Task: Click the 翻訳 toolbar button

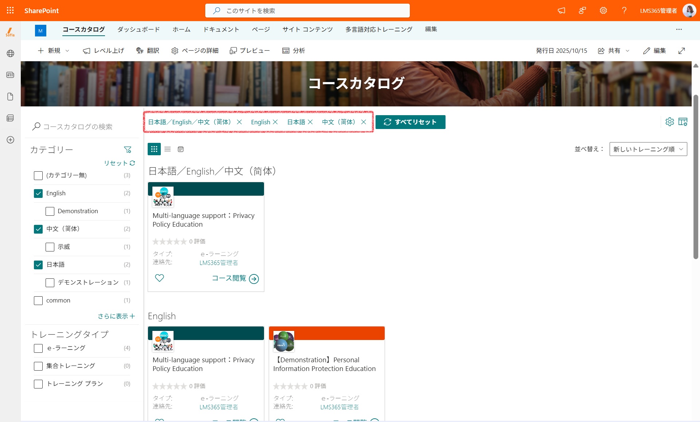Action: click(148, 51)
